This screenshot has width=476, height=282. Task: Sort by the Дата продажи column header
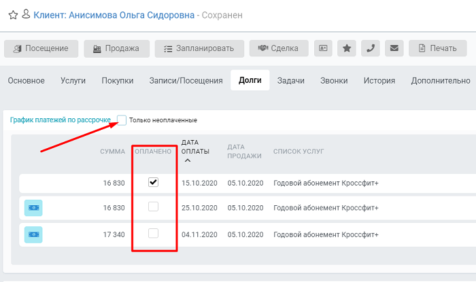(244, 152)
